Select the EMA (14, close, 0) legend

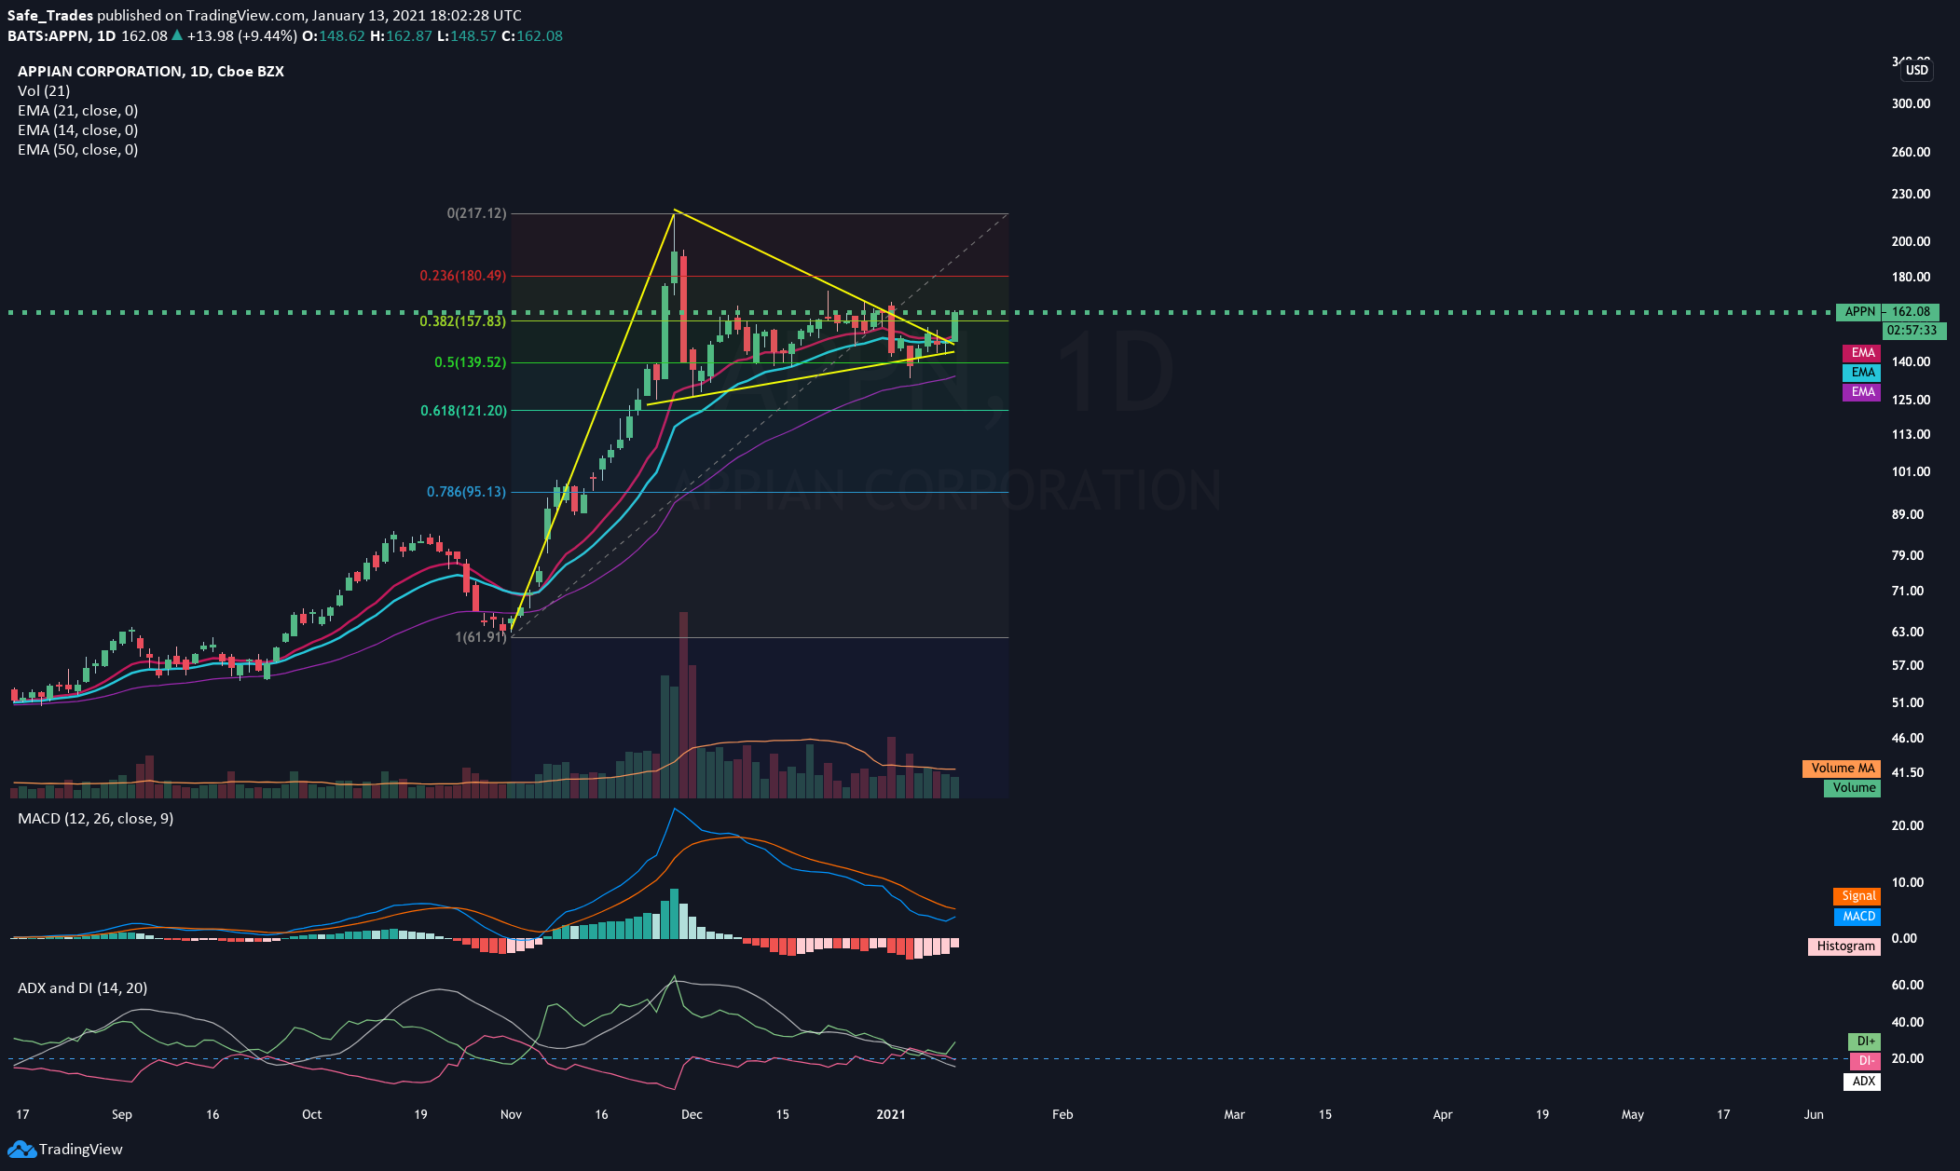[x=78, y=129]
